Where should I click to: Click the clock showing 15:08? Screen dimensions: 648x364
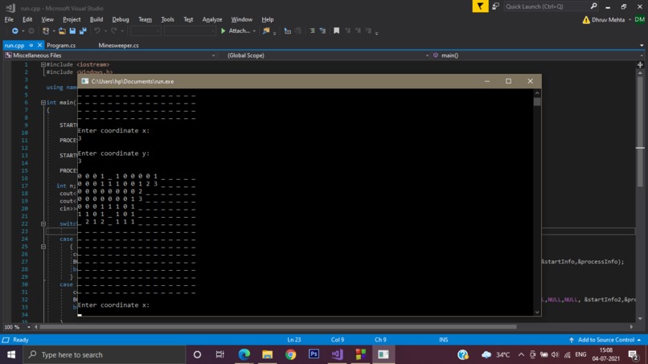[x=606, y=350]
